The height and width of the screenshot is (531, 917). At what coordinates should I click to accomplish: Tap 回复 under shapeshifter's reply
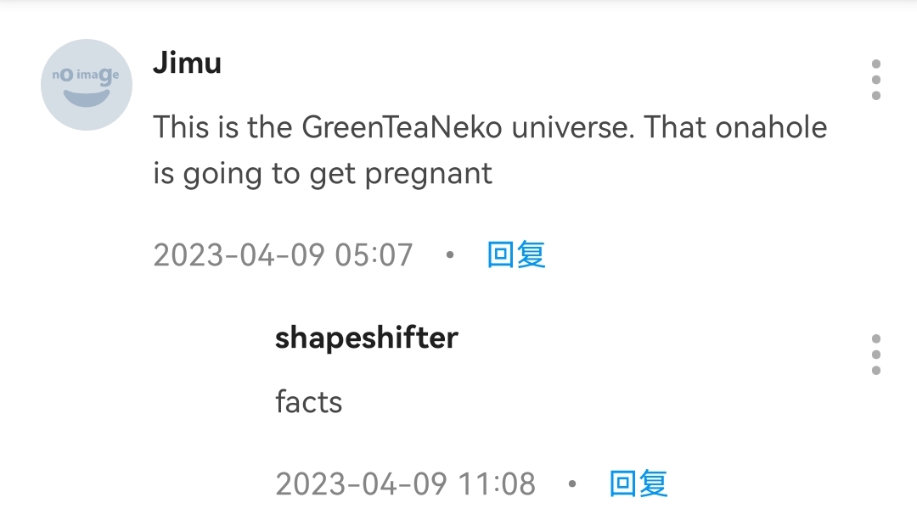639,483
